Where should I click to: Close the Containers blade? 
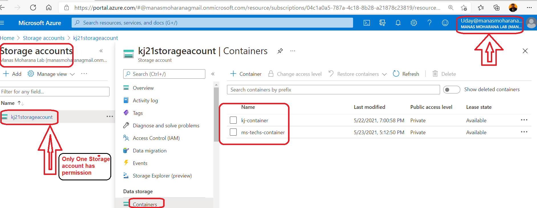coord(525,51)
